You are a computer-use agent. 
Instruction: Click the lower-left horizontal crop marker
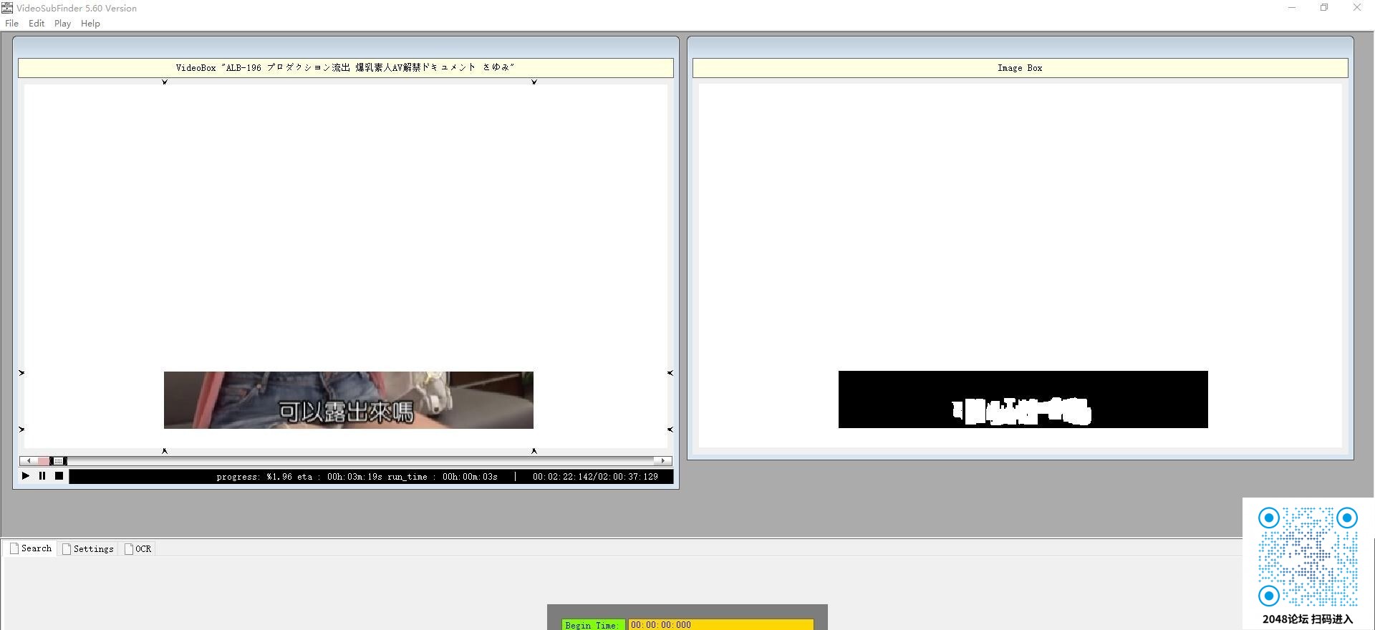pyautogui.click(x=21, y=430)
